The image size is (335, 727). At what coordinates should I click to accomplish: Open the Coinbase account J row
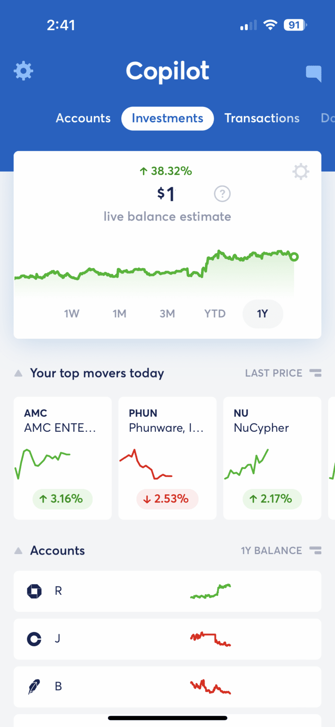click(x=167, y=639)
